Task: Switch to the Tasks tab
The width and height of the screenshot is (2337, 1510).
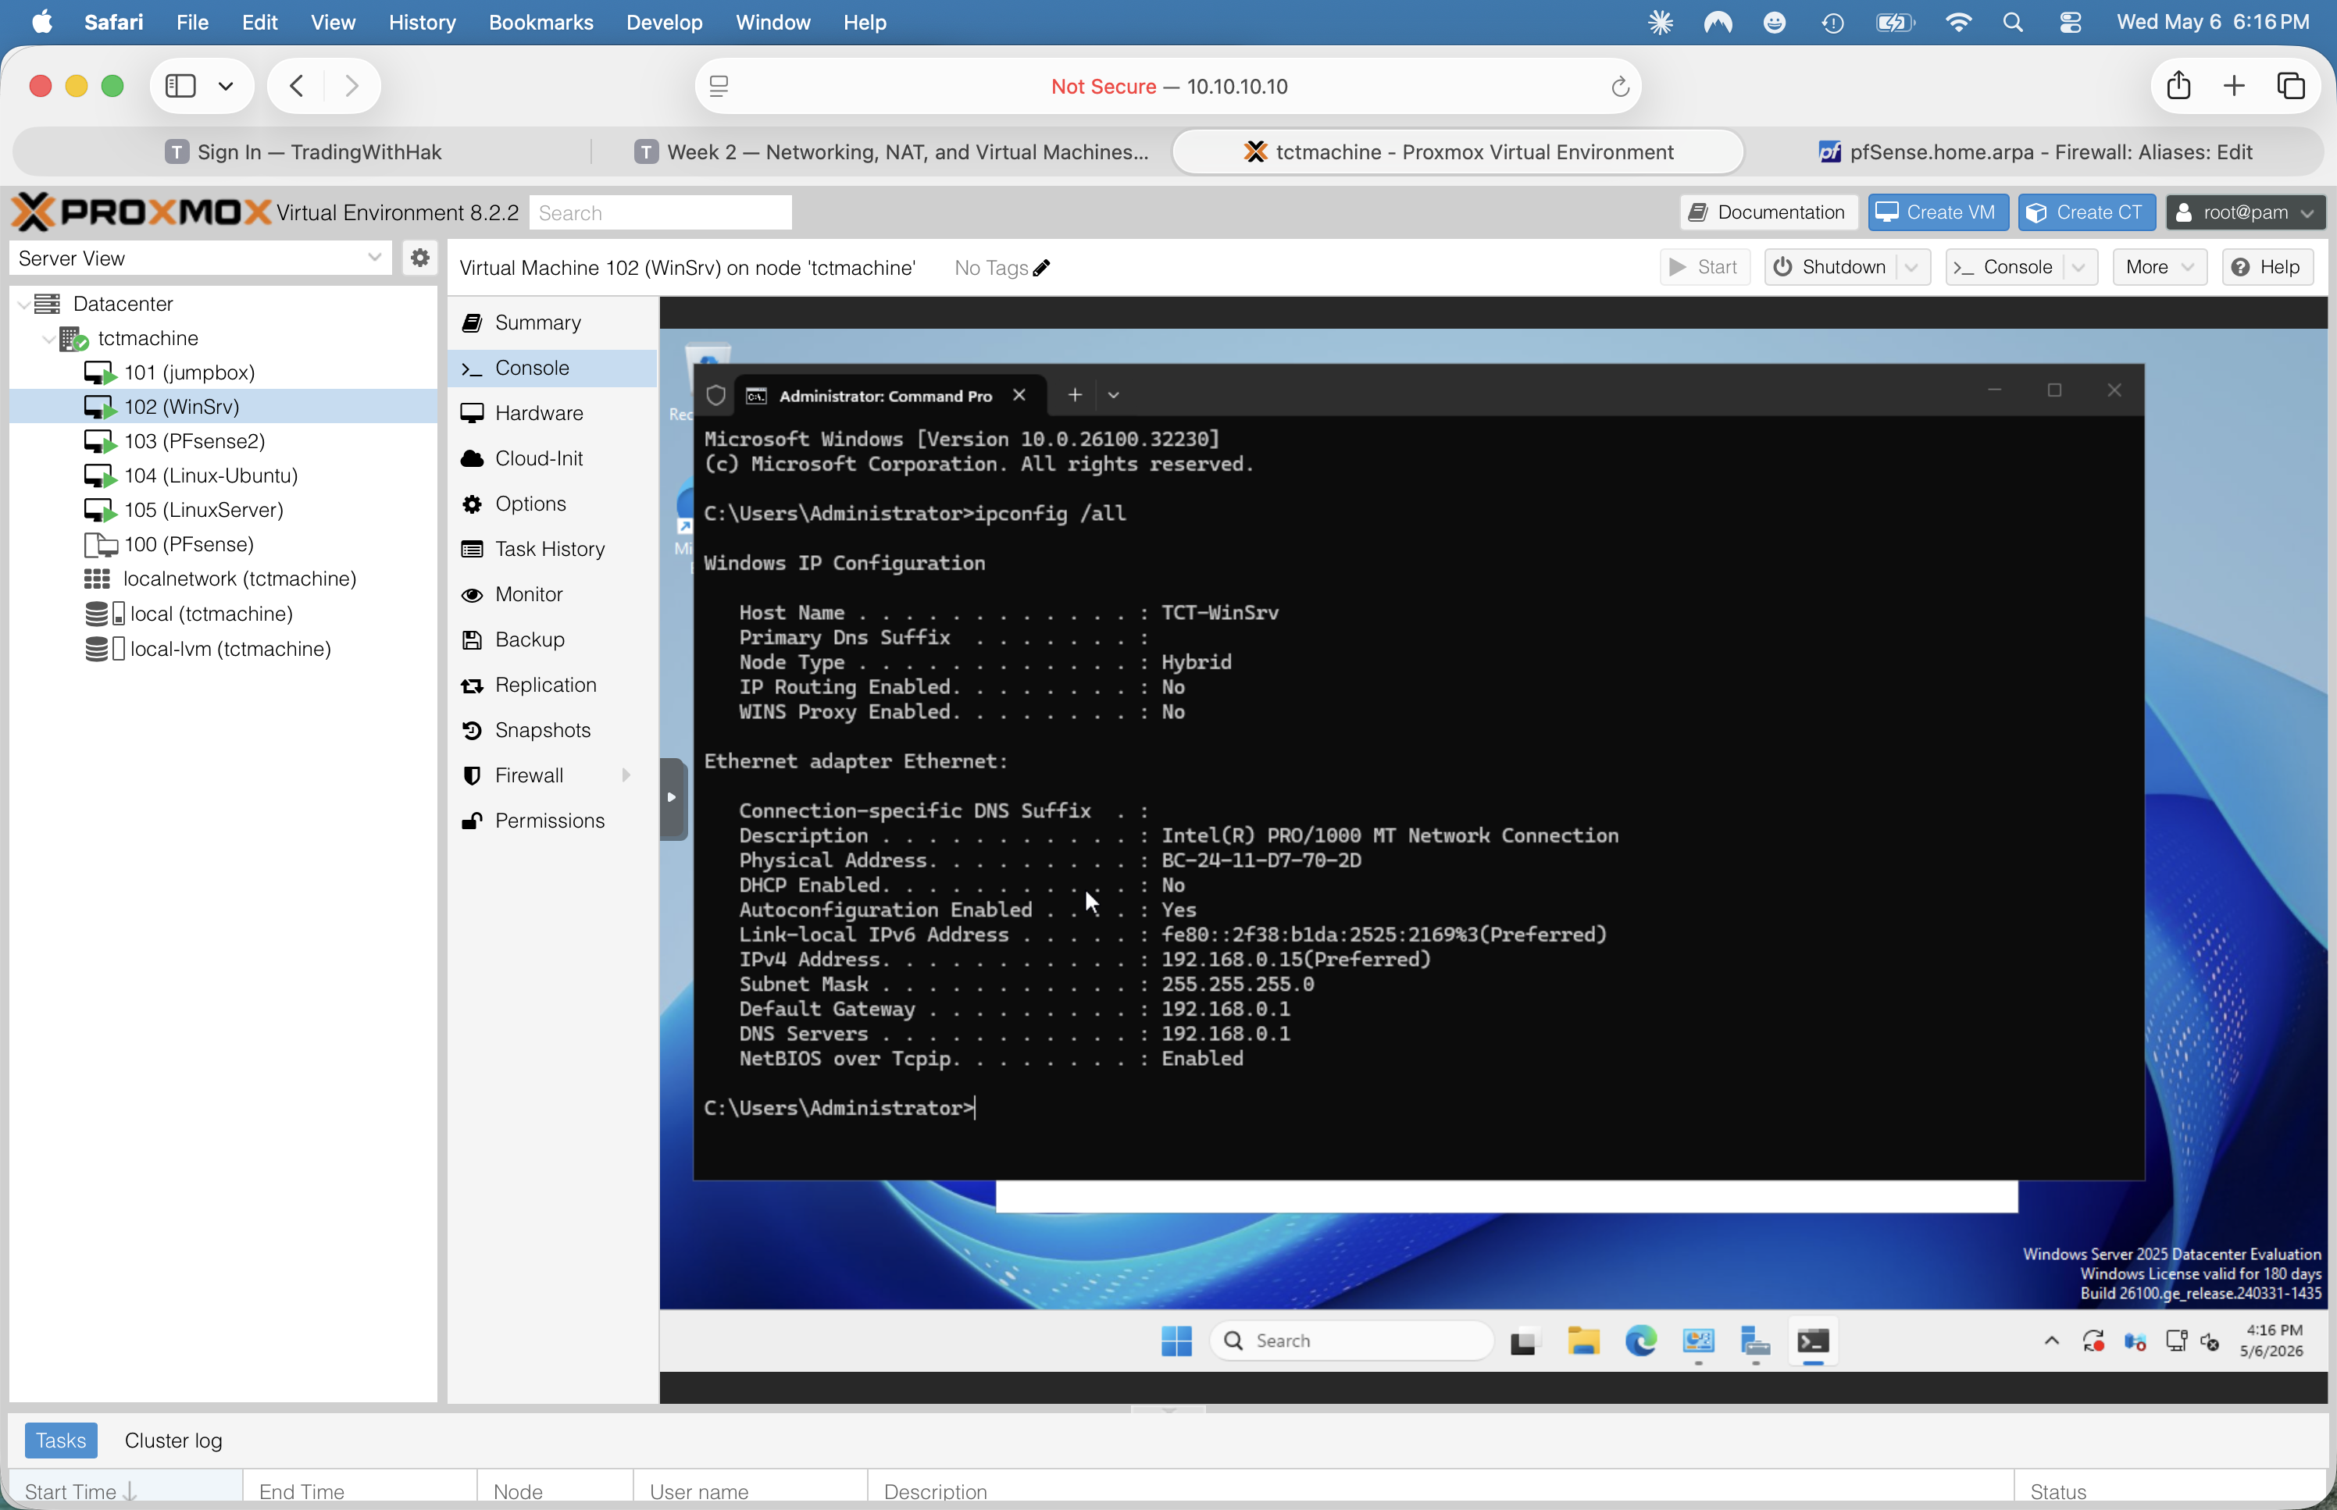Action: tap(61, 1441)
